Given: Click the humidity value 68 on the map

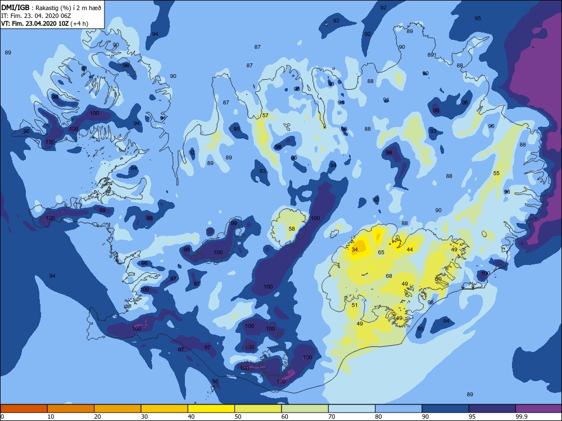Looking at the screenshot, I should 389,276.
